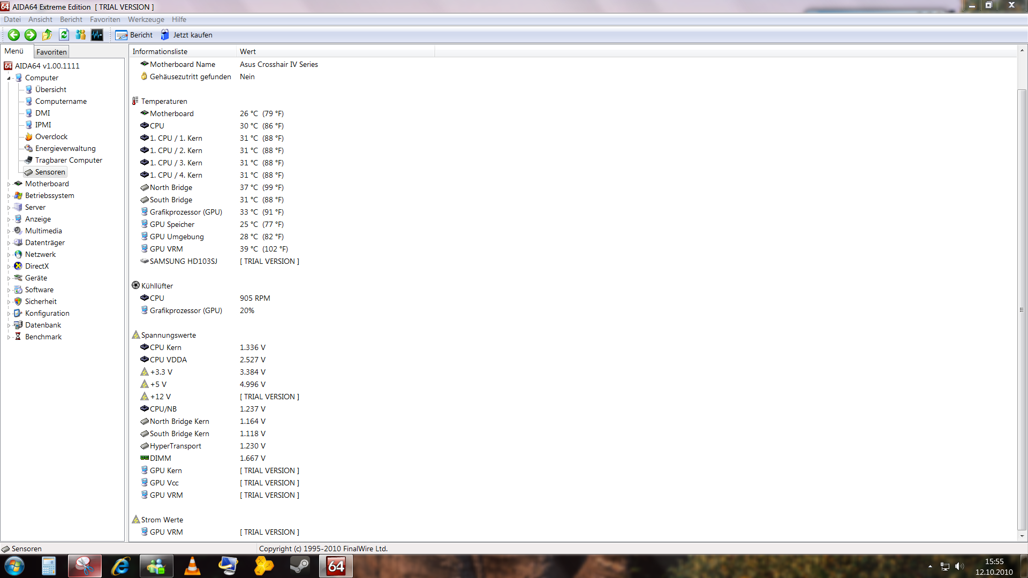
Task: Click the Wert column header
Action: 336,51
